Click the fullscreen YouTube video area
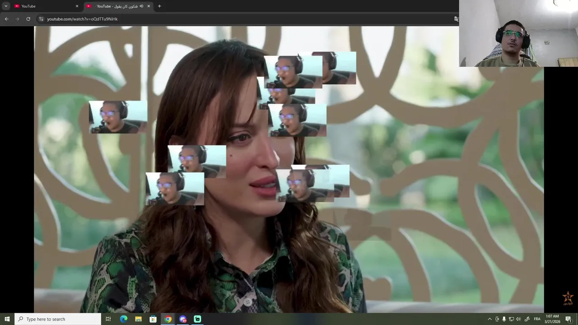578x325 pixels. pyautogui.click(x=289, y=169)
